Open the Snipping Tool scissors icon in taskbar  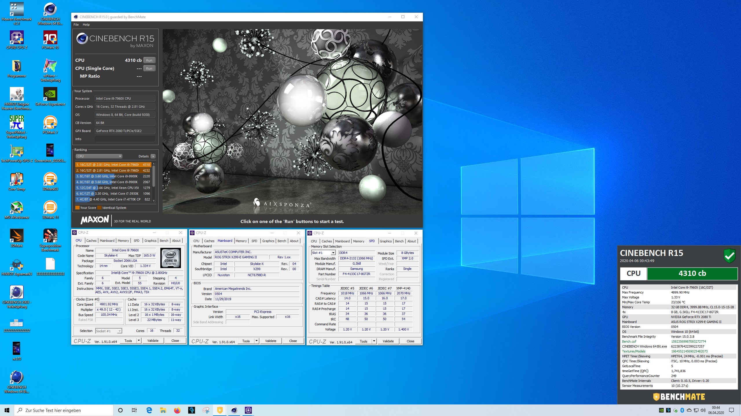(x=206, y=410)
